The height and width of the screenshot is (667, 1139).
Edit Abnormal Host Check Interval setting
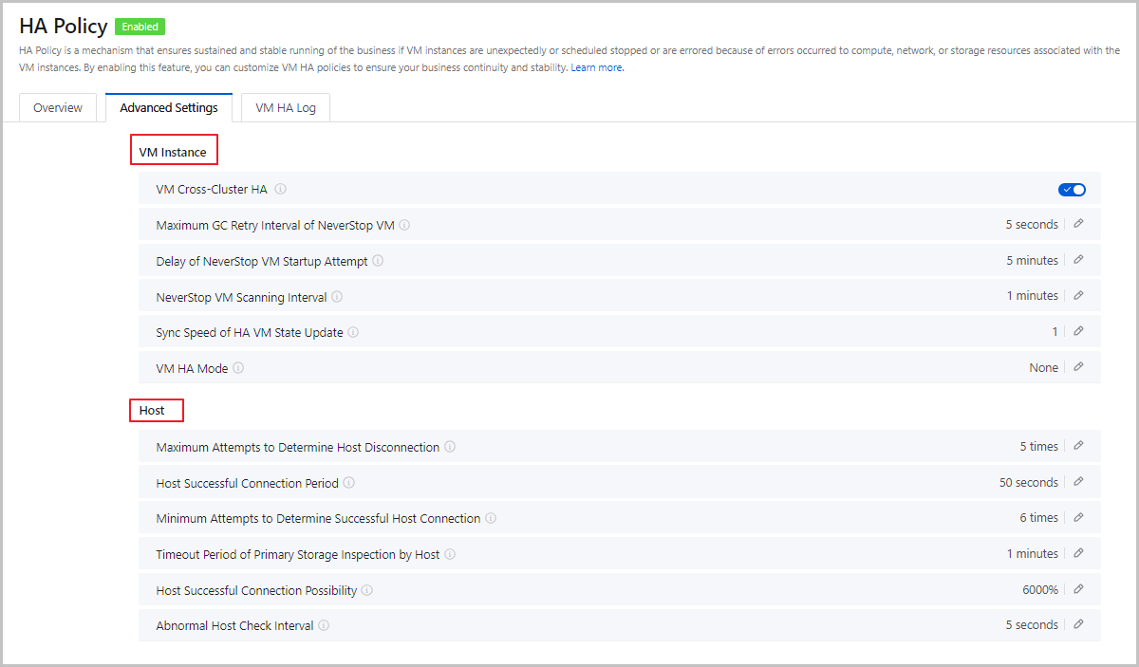pos(1078,624)
